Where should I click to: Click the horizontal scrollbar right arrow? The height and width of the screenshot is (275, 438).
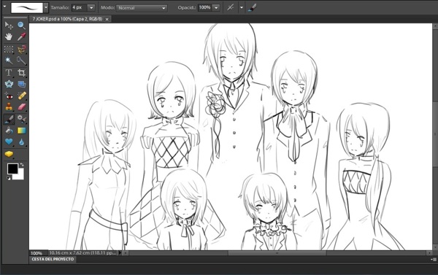coord(429,253)
